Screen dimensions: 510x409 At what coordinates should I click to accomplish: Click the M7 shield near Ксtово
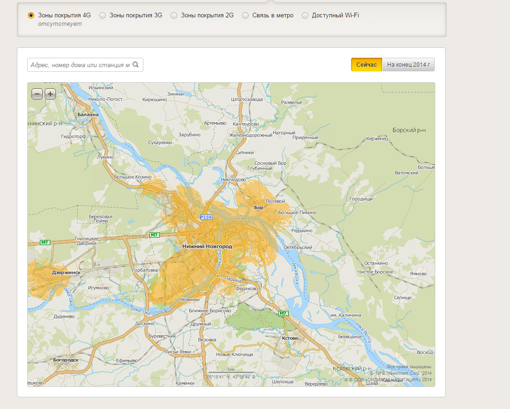pyautogui.click(x=283, y=313)
